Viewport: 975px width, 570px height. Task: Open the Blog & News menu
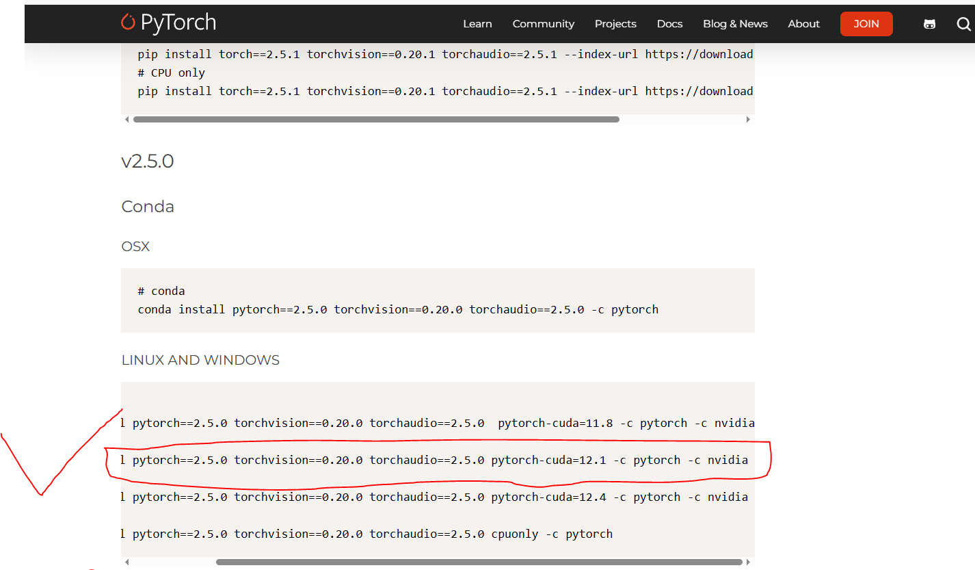(735, 24)
